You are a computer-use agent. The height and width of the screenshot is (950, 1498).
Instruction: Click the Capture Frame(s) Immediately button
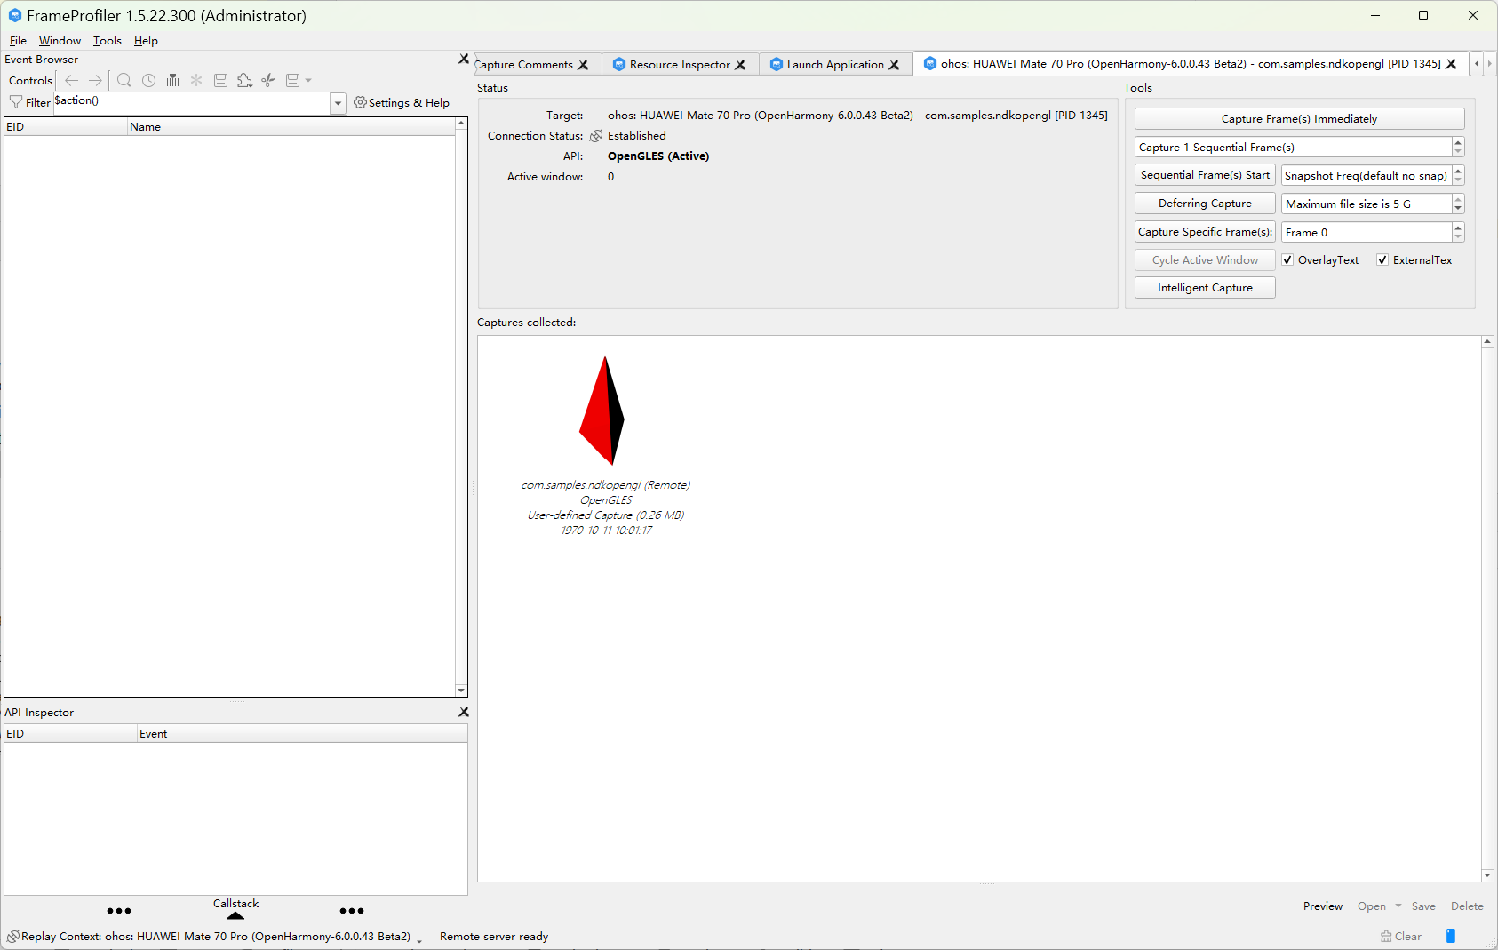pos(1298,118)
